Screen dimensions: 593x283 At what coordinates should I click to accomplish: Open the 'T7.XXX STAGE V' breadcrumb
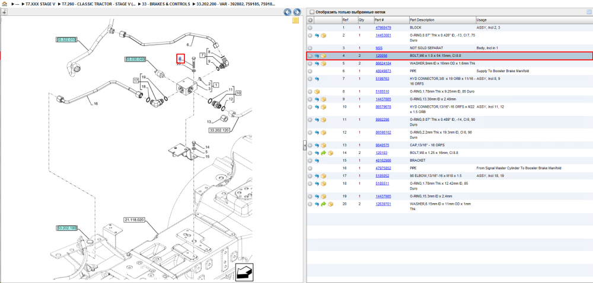tap(40, 4)
